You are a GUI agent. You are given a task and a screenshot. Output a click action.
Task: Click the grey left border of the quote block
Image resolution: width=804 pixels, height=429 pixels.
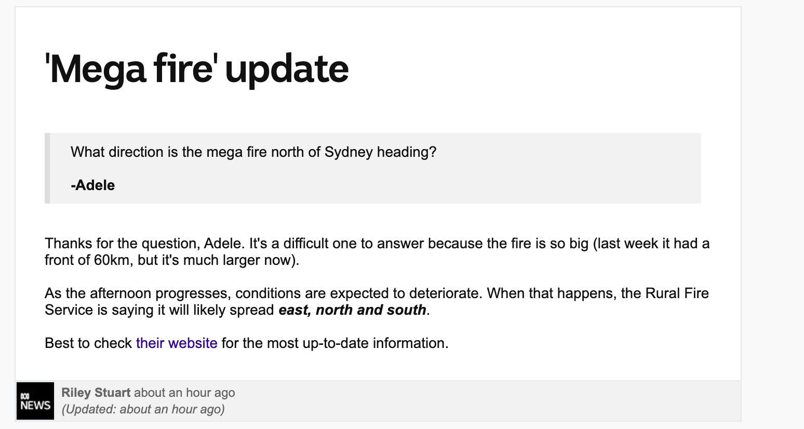click(47, 168)
